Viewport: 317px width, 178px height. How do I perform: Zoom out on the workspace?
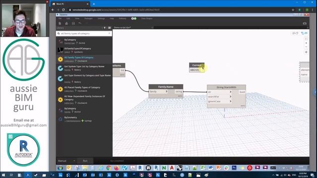(306, 47)
